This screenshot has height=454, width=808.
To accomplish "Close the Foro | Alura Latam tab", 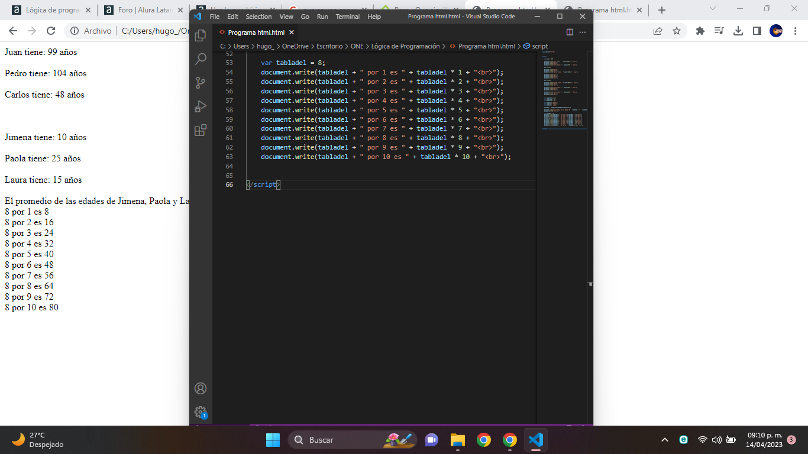I will pos(180,10).
